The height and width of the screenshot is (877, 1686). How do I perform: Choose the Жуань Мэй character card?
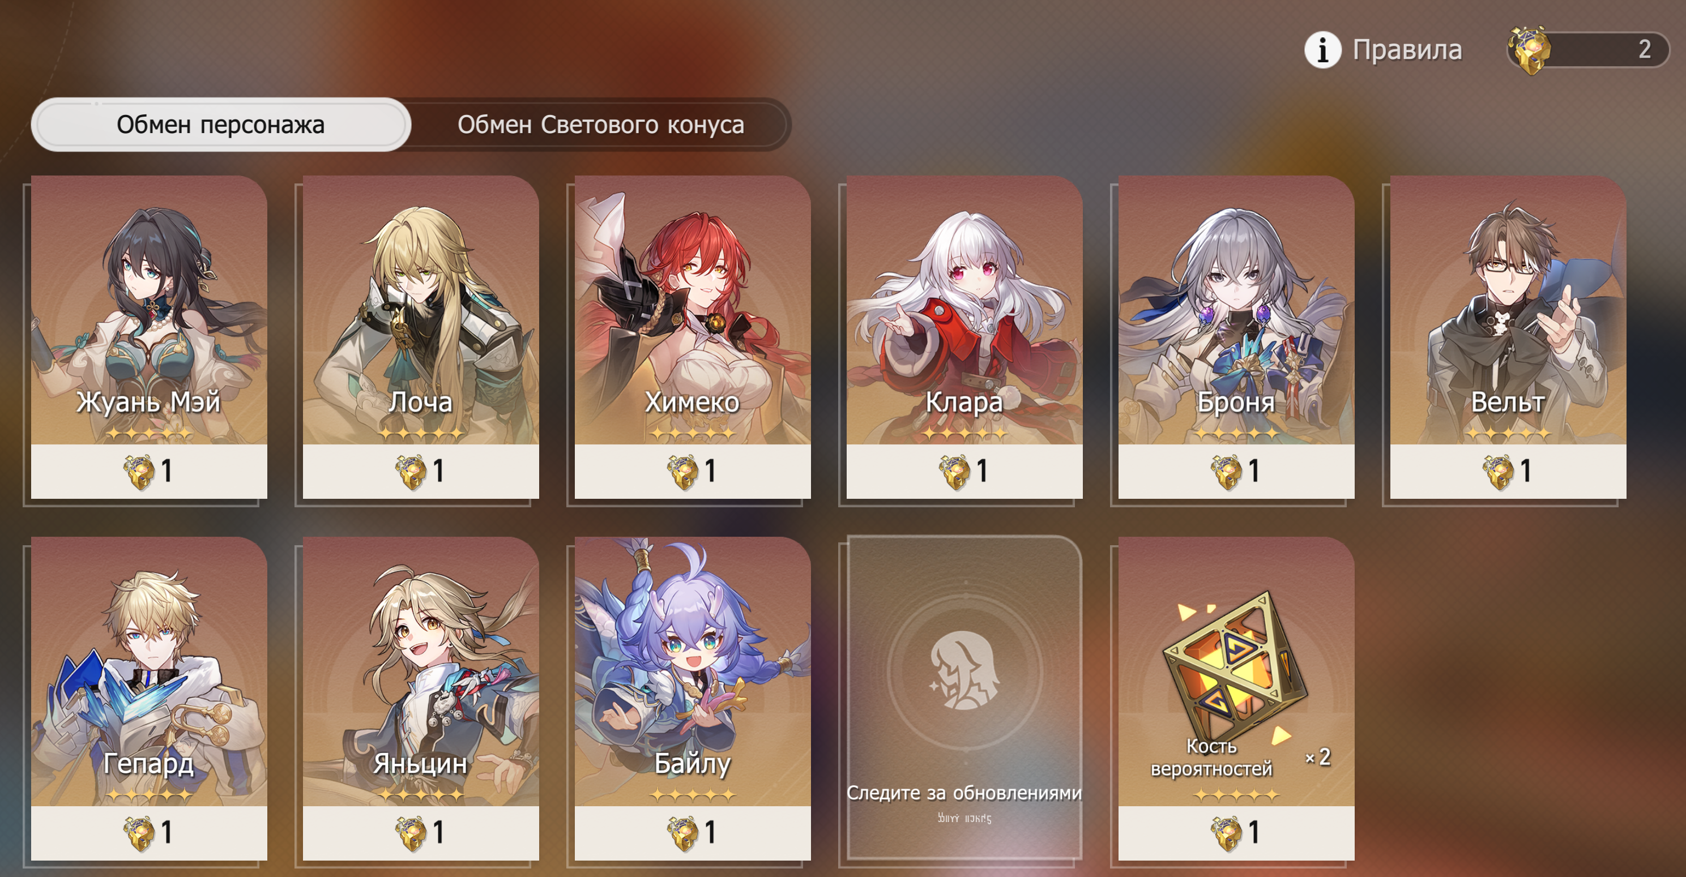pos(149,337)
